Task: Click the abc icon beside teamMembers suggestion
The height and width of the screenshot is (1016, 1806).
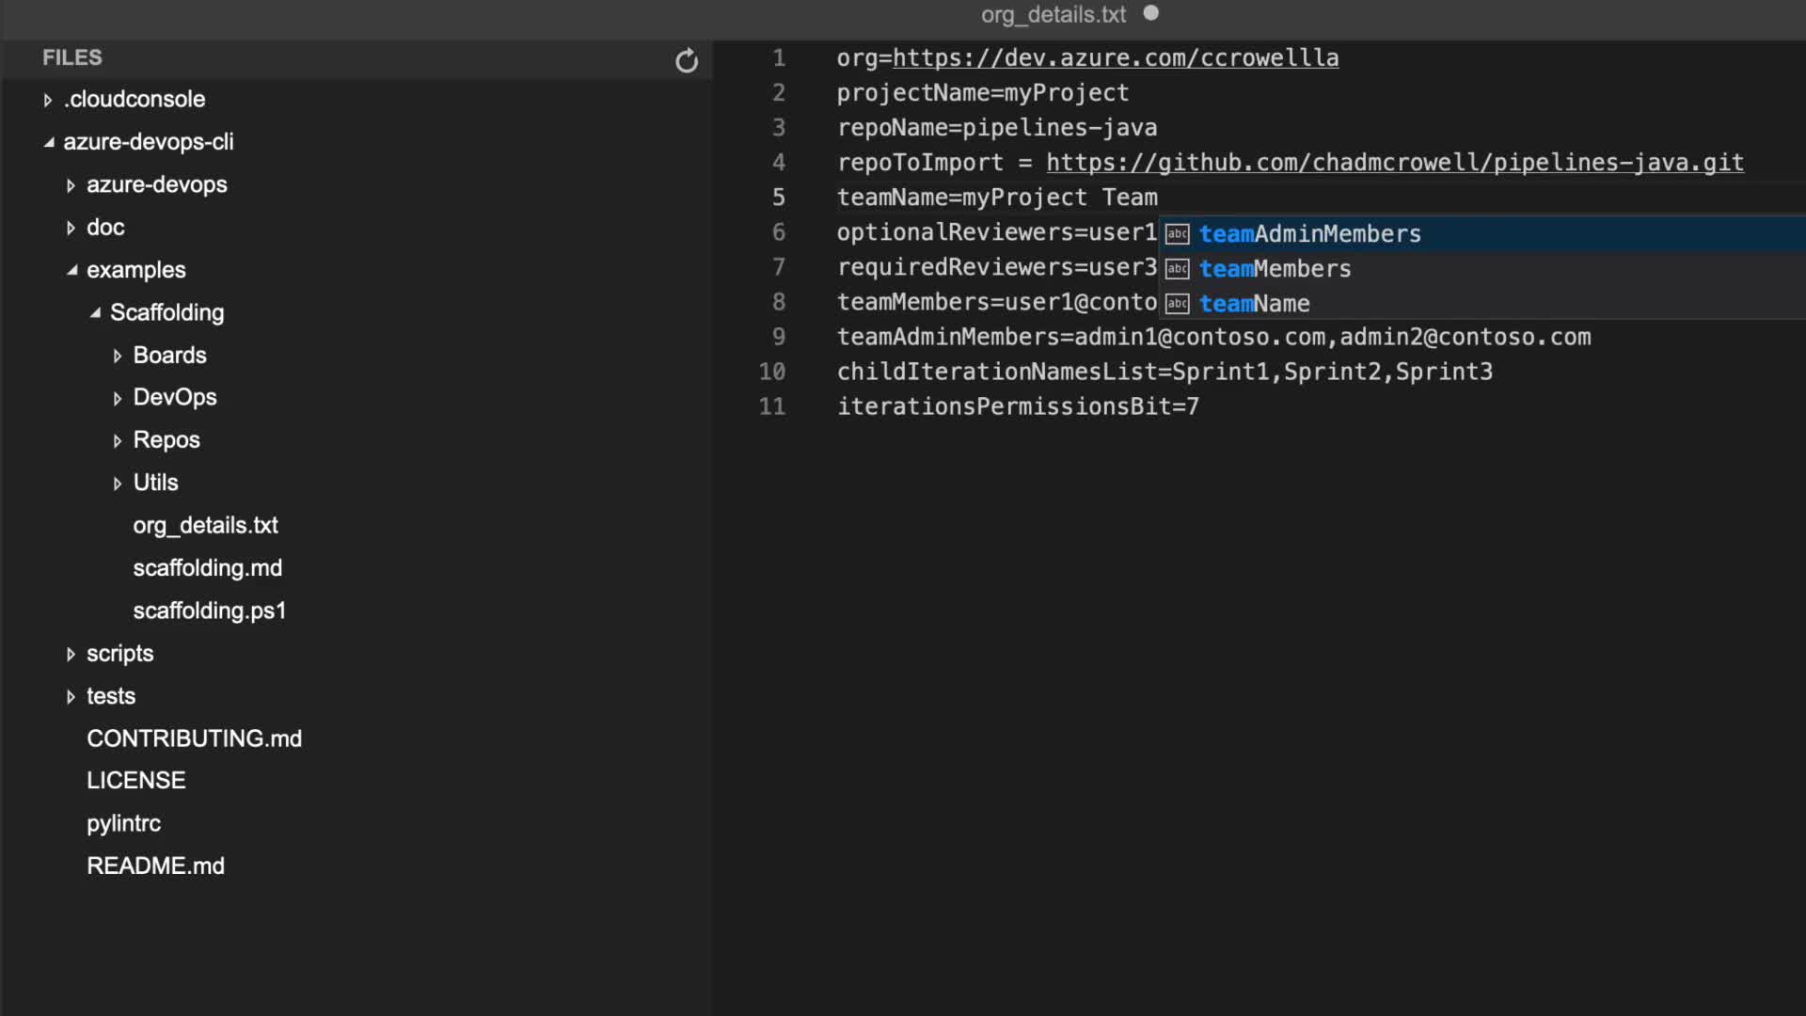Action: pyautogui.click(x=1178, y=269)
